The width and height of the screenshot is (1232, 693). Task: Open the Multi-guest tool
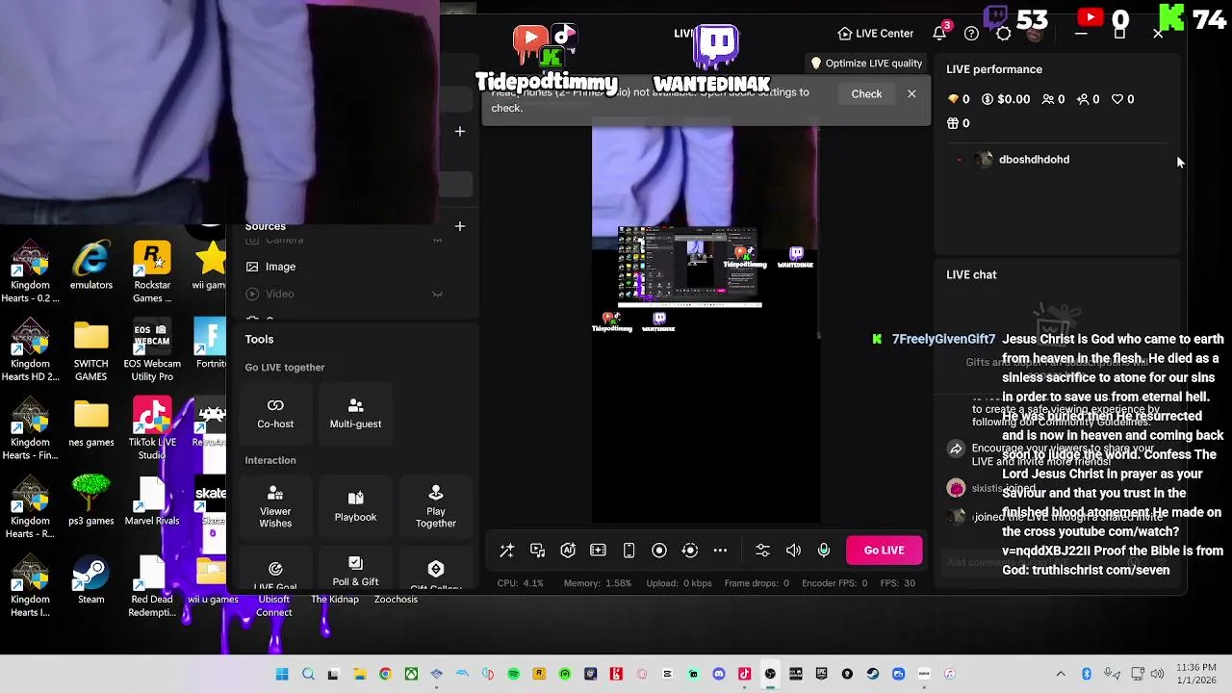tap(355, 413)
